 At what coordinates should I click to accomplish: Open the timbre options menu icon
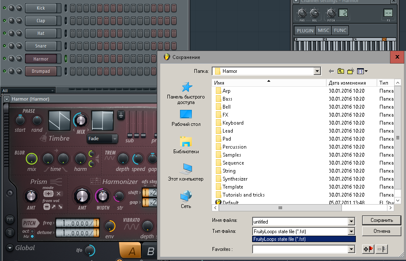coord(121,115)
